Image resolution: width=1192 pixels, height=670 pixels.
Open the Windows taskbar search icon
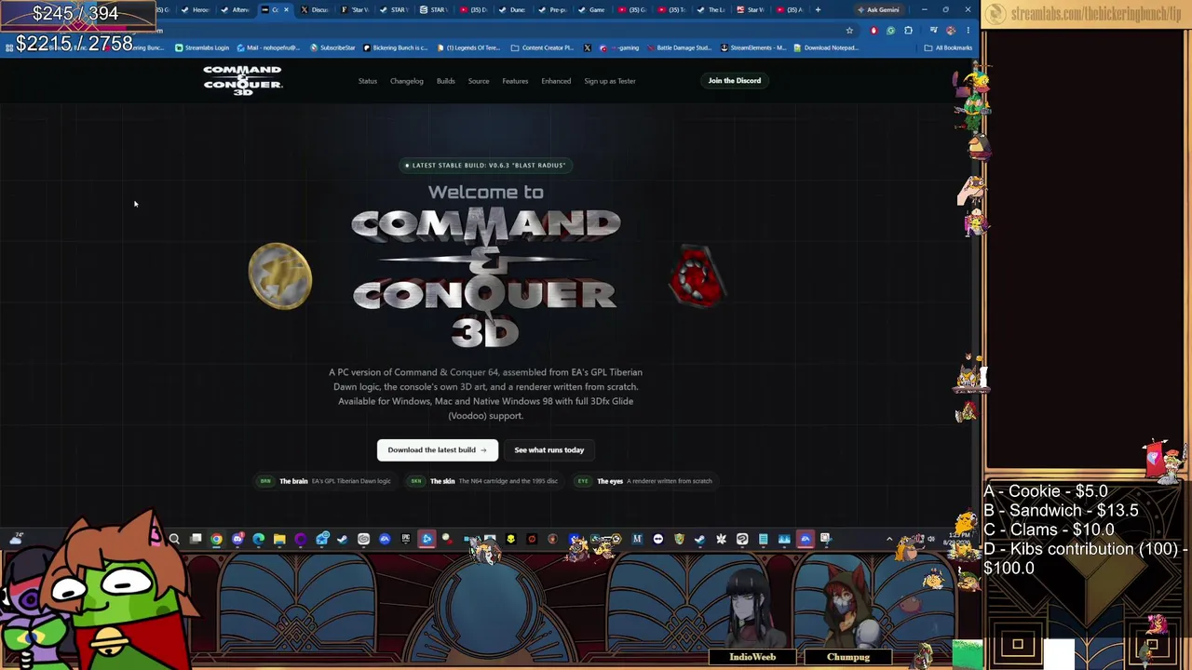tap(174, 539)
